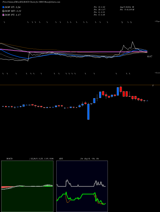Image resolution: width=160 pixels, height=212 pixels.
Task: Click the 0.87 price label
Action: tap(150, 57)
